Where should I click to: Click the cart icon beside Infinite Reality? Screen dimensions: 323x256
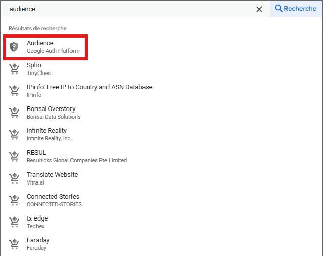tap(14, 134)
